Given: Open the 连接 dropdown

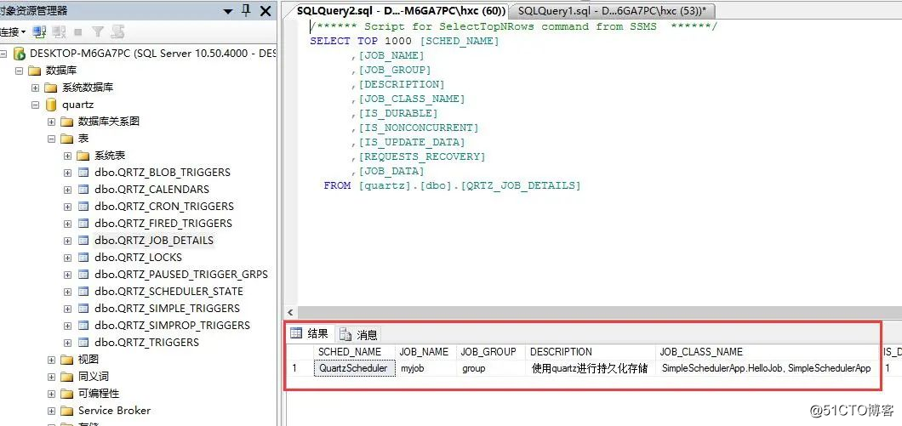Looking at the screenshot, I should pos(13,31).
